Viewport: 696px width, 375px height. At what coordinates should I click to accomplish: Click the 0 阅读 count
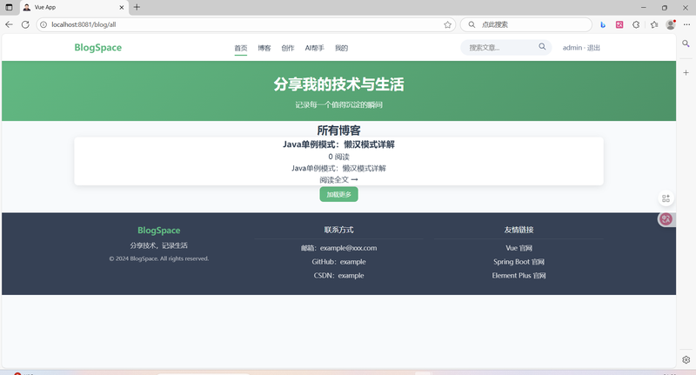(x=338, y=157)
